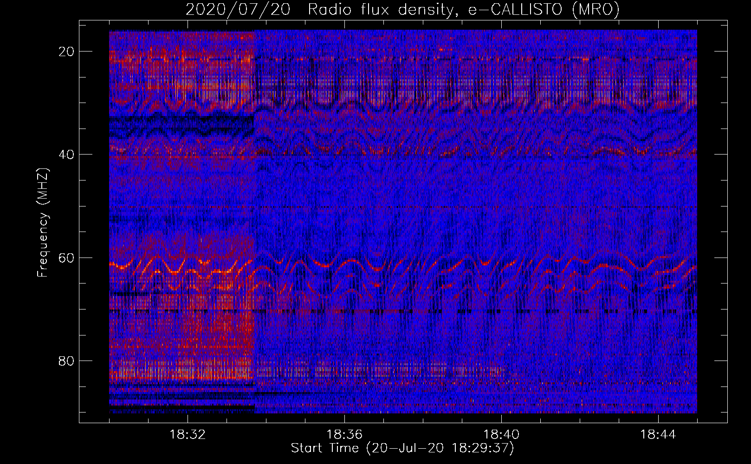Click the plot title 'Radio flux density, e-CALLISTO (MRO)'
The image size is (751, 464).
coord(464,9)
